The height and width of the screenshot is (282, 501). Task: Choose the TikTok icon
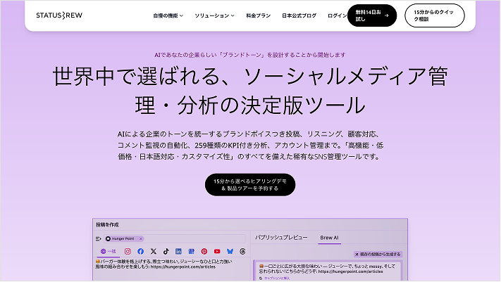pyautogui.click(x=166, y=251)
